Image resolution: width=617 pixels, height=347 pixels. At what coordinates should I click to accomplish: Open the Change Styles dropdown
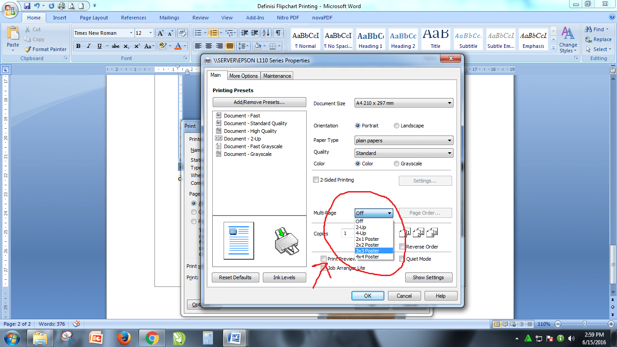tap(568, 40)
